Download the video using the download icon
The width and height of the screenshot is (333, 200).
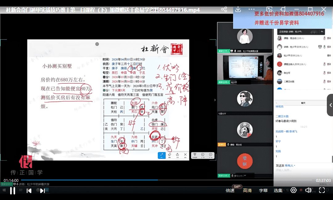click(238, 10)
